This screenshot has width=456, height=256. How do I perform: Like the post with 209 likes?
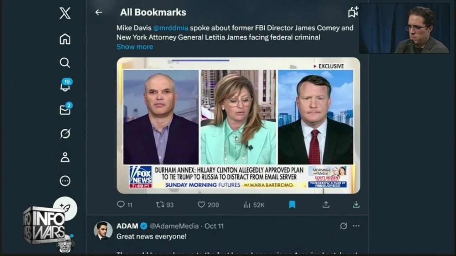(208, 204)
